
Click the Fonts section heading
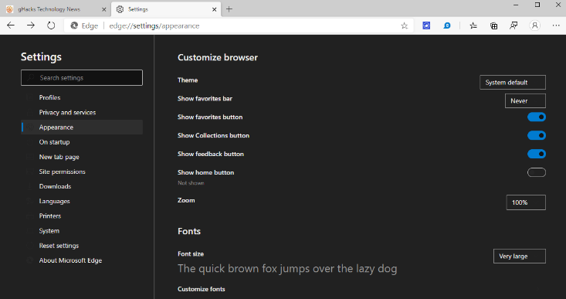(x=189, y=231)
